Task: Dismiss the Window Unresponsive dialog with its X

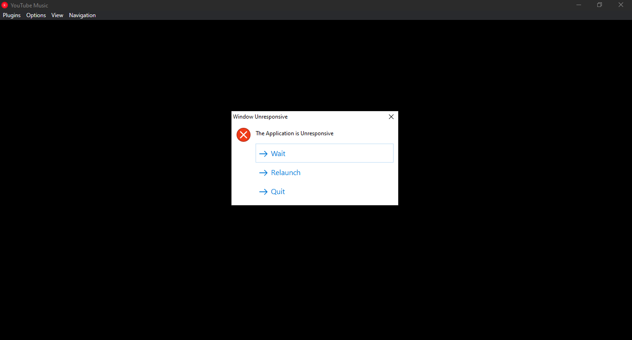Action: 391,116
